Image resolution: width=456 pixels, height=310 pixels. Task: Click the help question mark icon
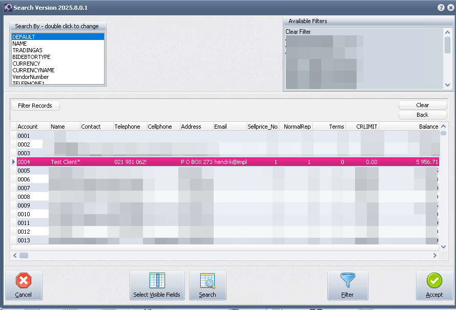pos(441,8)
